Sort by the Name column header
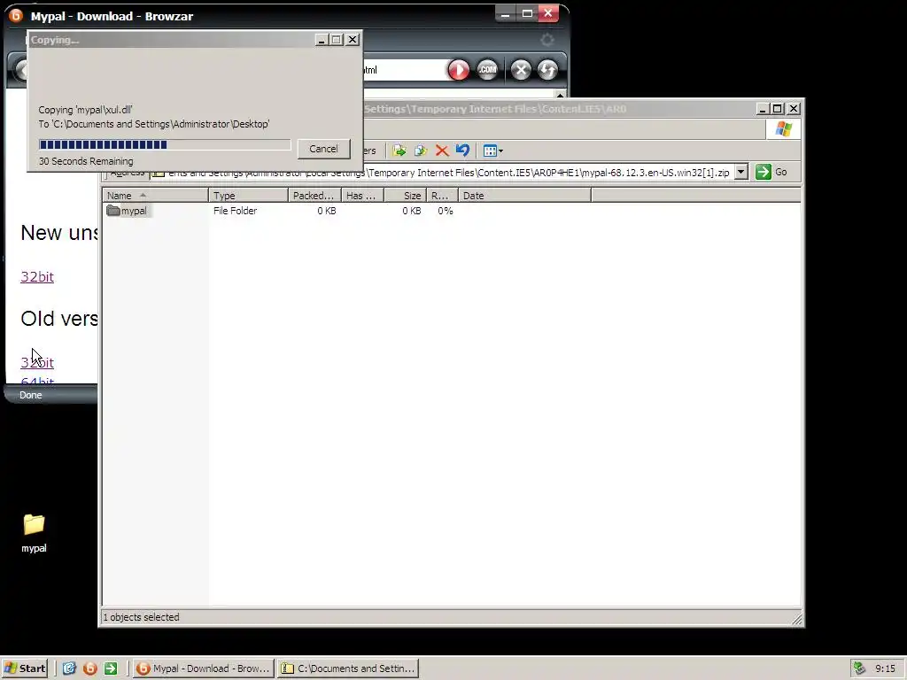Screen dimensions: 907x680 (155, 196)
